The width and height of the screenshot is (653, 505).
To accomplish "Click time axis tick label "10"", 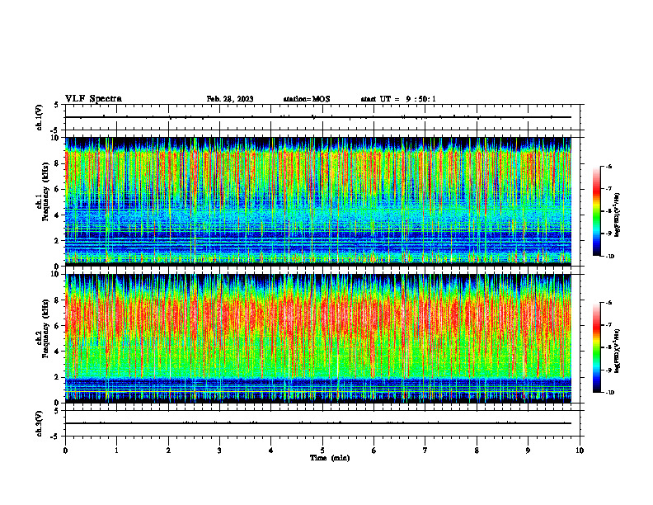I will click(x=580, y=451).
